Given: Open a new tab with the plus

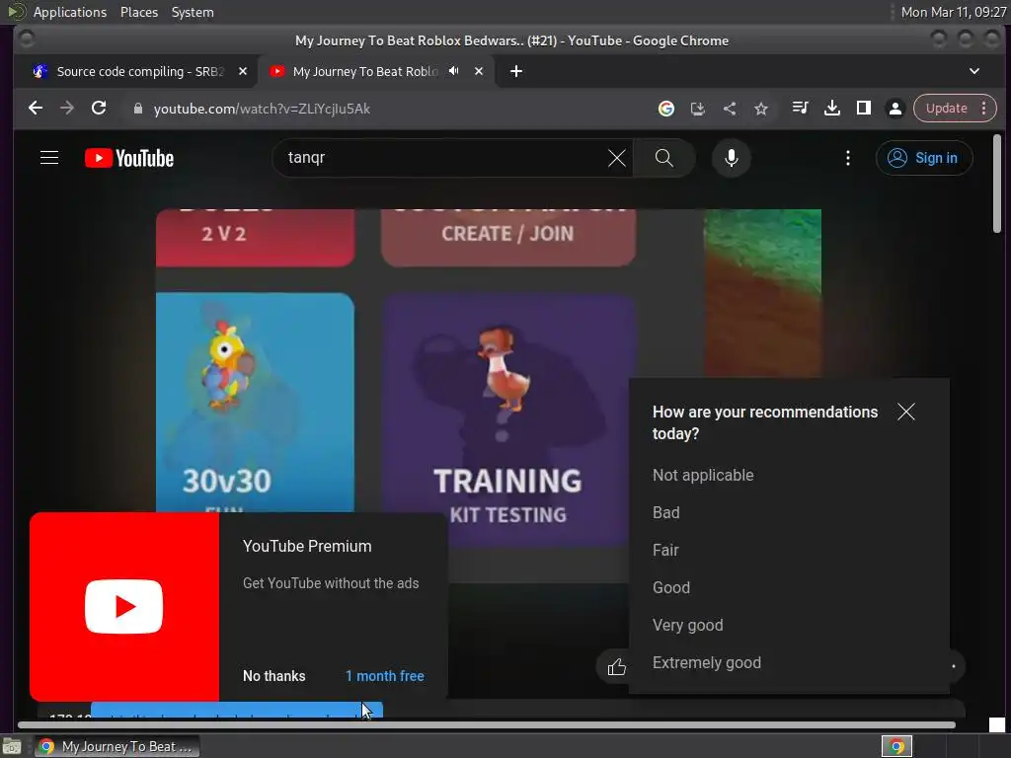Looking at the screenshot, I should [515, 71].
